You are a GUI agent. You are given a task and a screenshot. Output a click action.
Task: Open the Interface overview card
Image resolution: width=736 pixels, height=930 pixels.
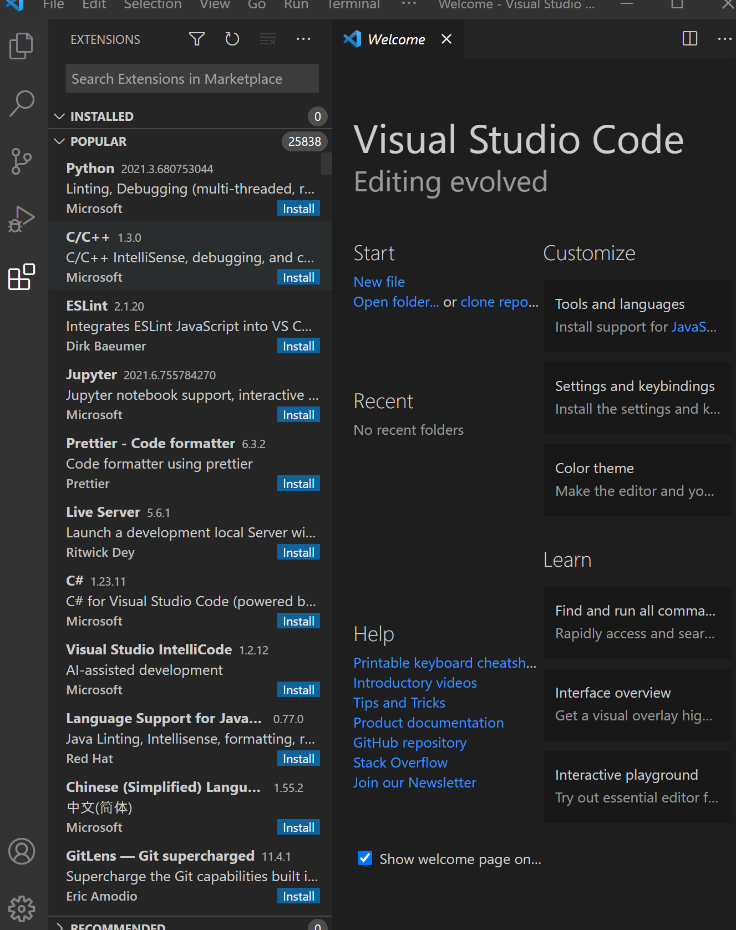click(x=638, y=705)
